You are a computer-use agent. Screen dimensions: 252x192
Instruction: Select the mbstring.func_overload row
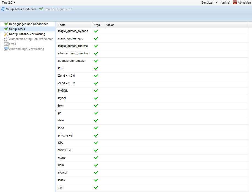pos(73,54)
